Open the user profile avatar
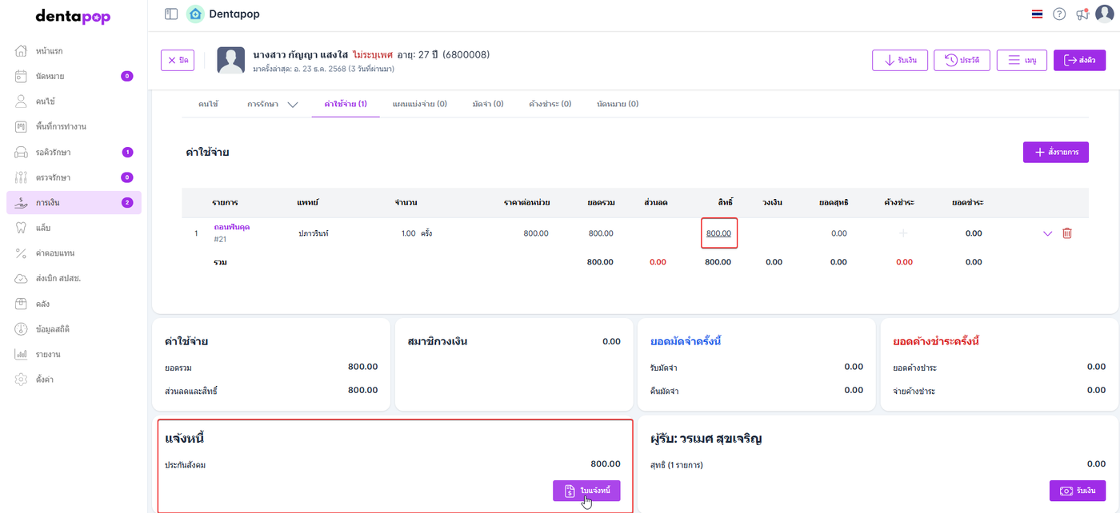This screenshot has height=513, width=1120. [1105, 14]
